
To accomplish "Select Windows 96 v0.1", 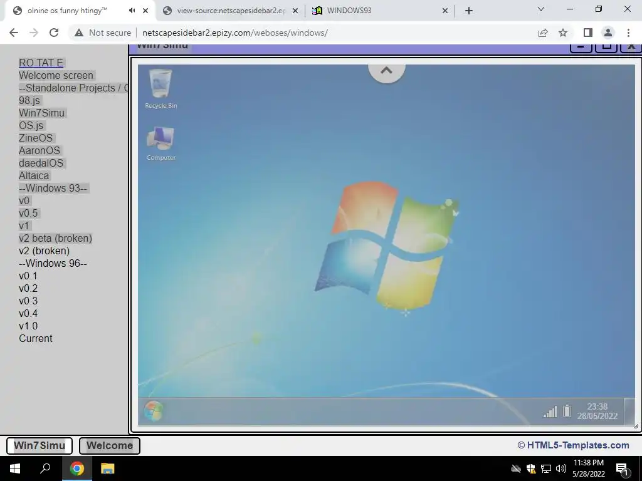I will 28,276.
